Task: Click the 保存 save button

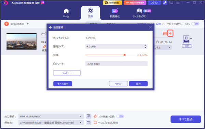Action: pos(138,84)
